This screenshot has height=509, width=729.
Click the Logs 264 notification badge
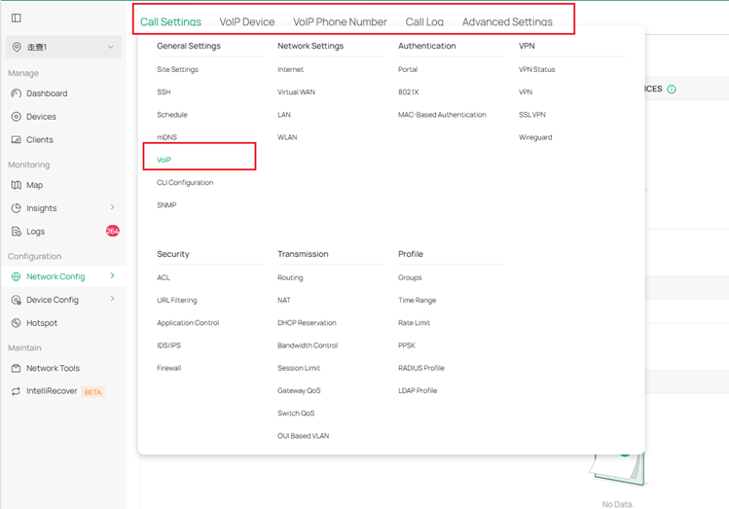click(113, 231)
